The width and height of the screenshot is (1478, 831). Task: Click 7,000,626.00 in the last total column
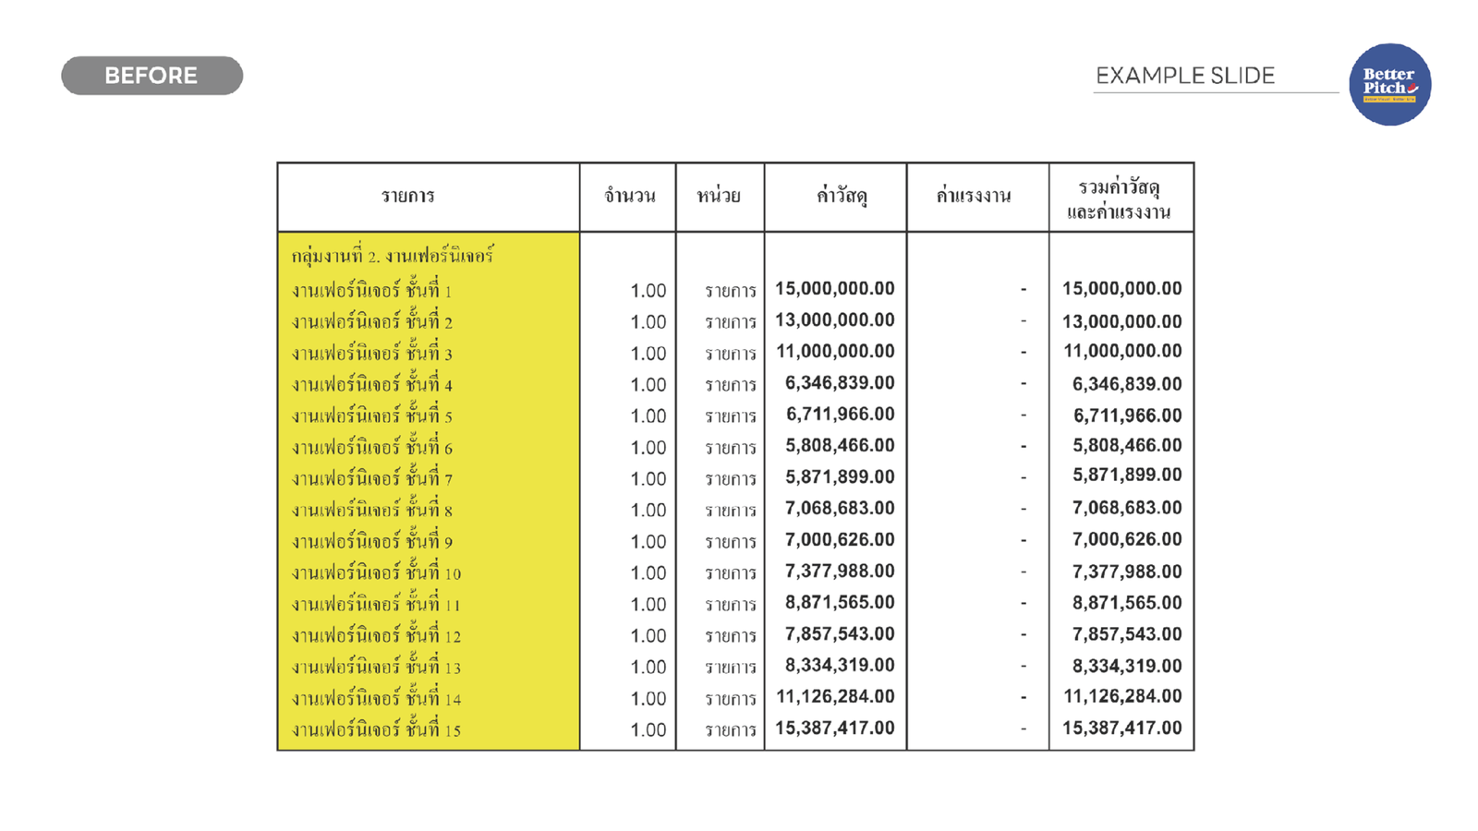pyautogui.click(x=1127, y=540)
